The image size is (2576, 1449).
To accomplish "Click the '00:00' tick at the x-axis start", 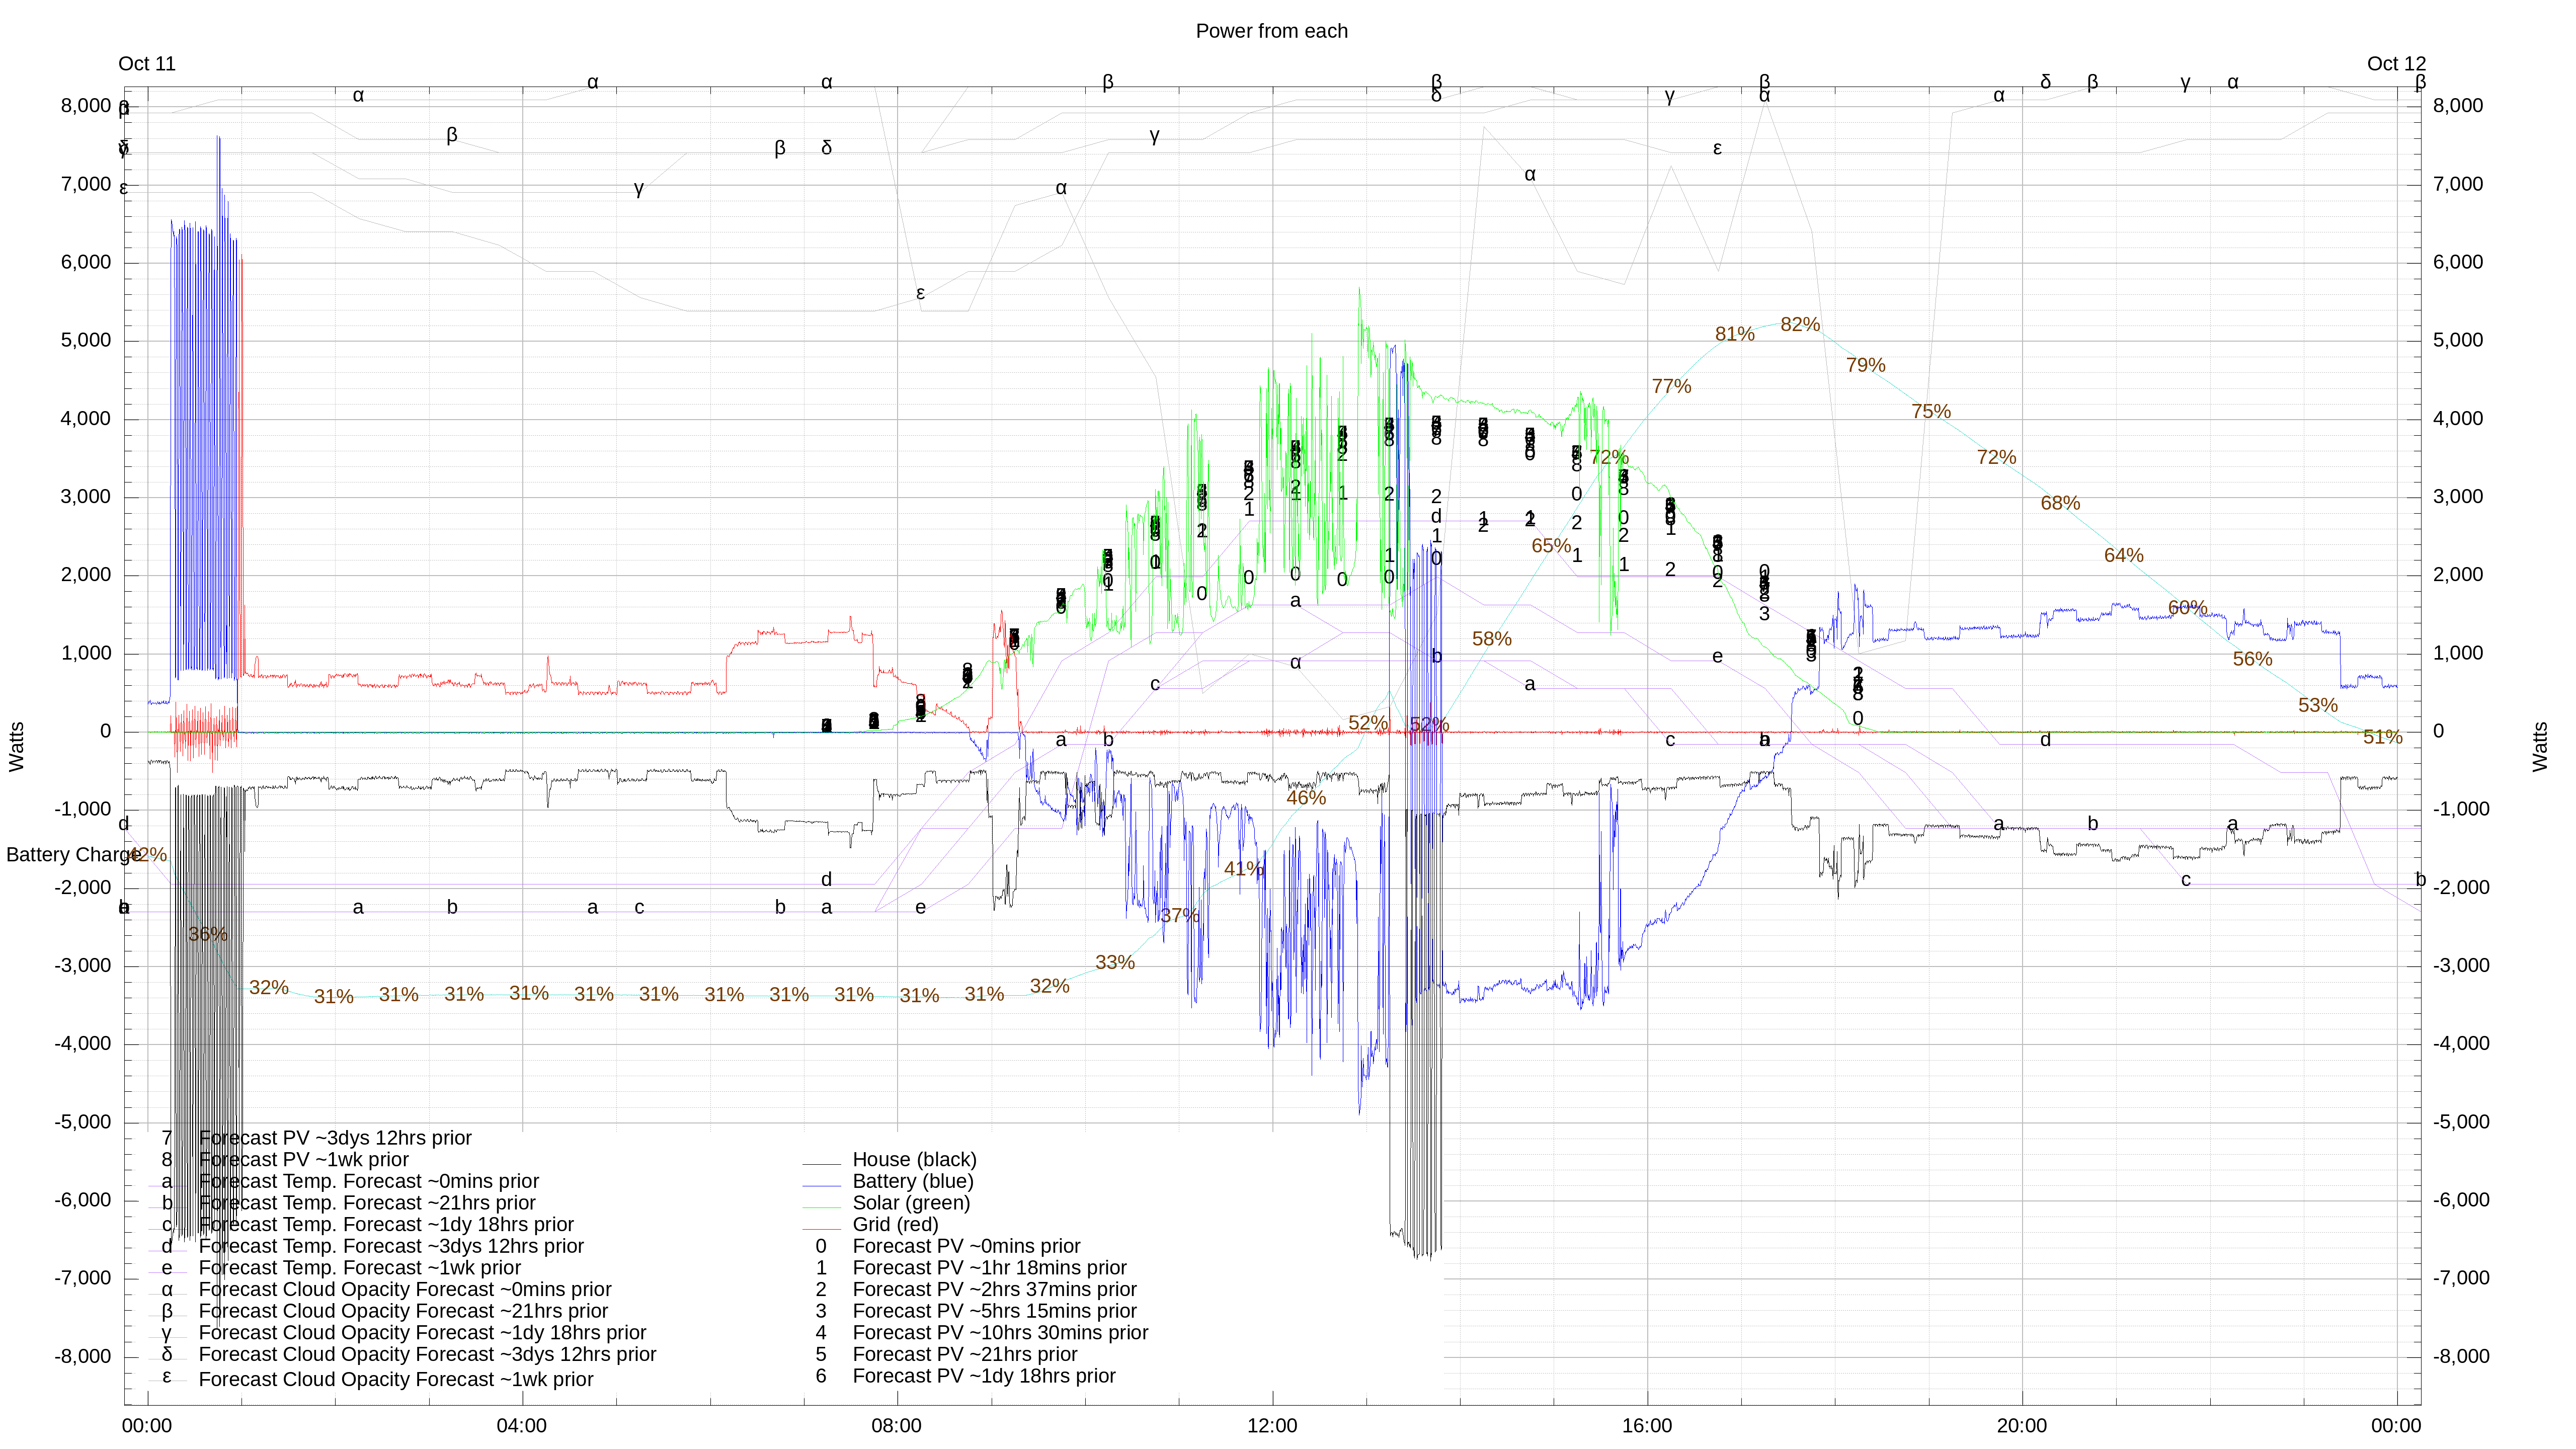I will [147, 1426].
